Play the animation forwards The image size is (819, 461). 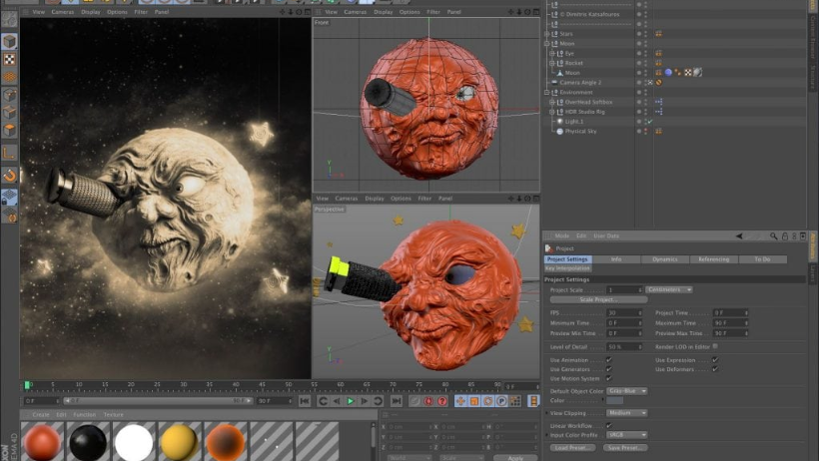[x=351, y=401]
